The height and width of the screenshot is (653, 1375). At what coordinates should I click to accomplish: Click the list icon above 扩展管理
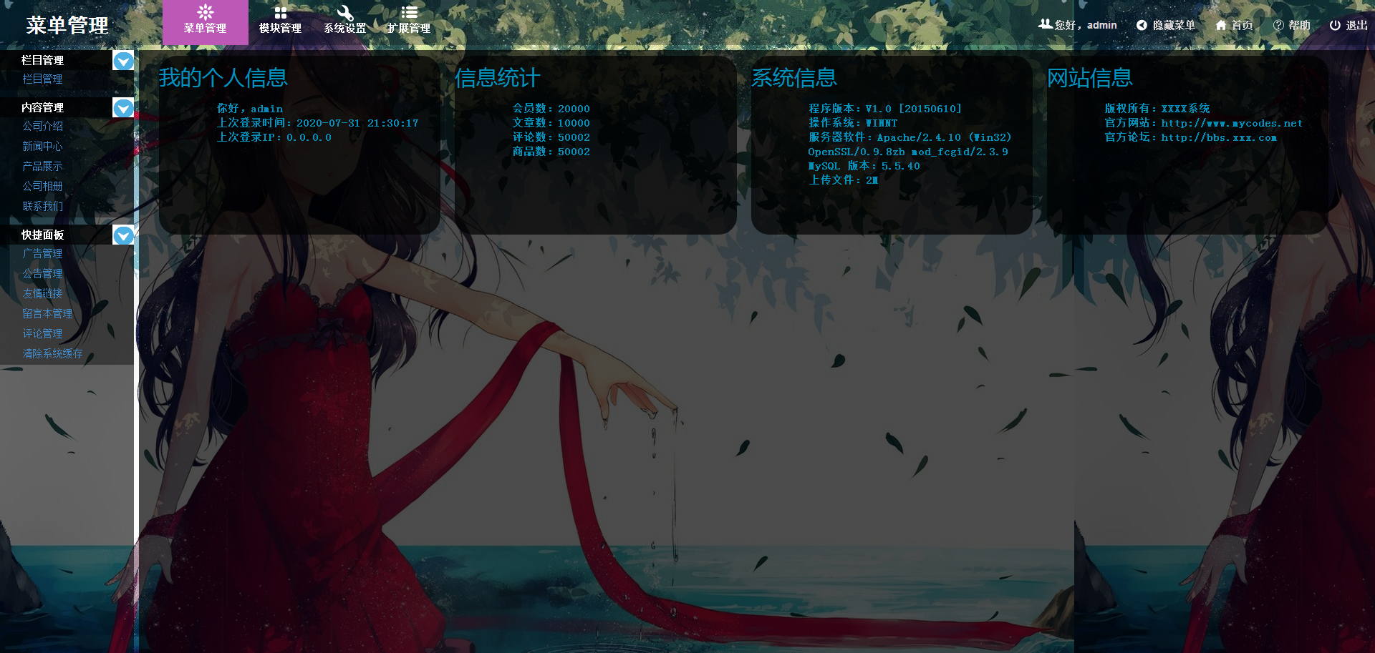click(x=410, y=12)
